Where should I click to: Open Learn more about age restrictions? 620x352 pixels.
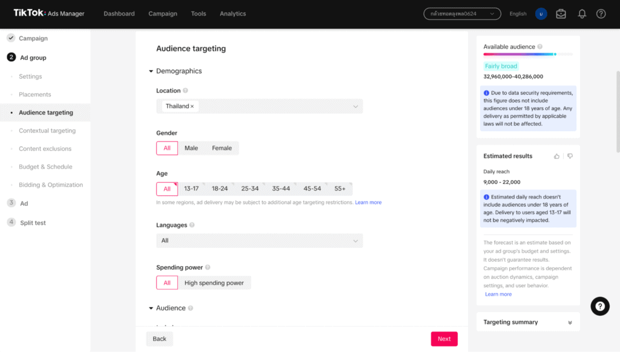[x=368, y=202]
